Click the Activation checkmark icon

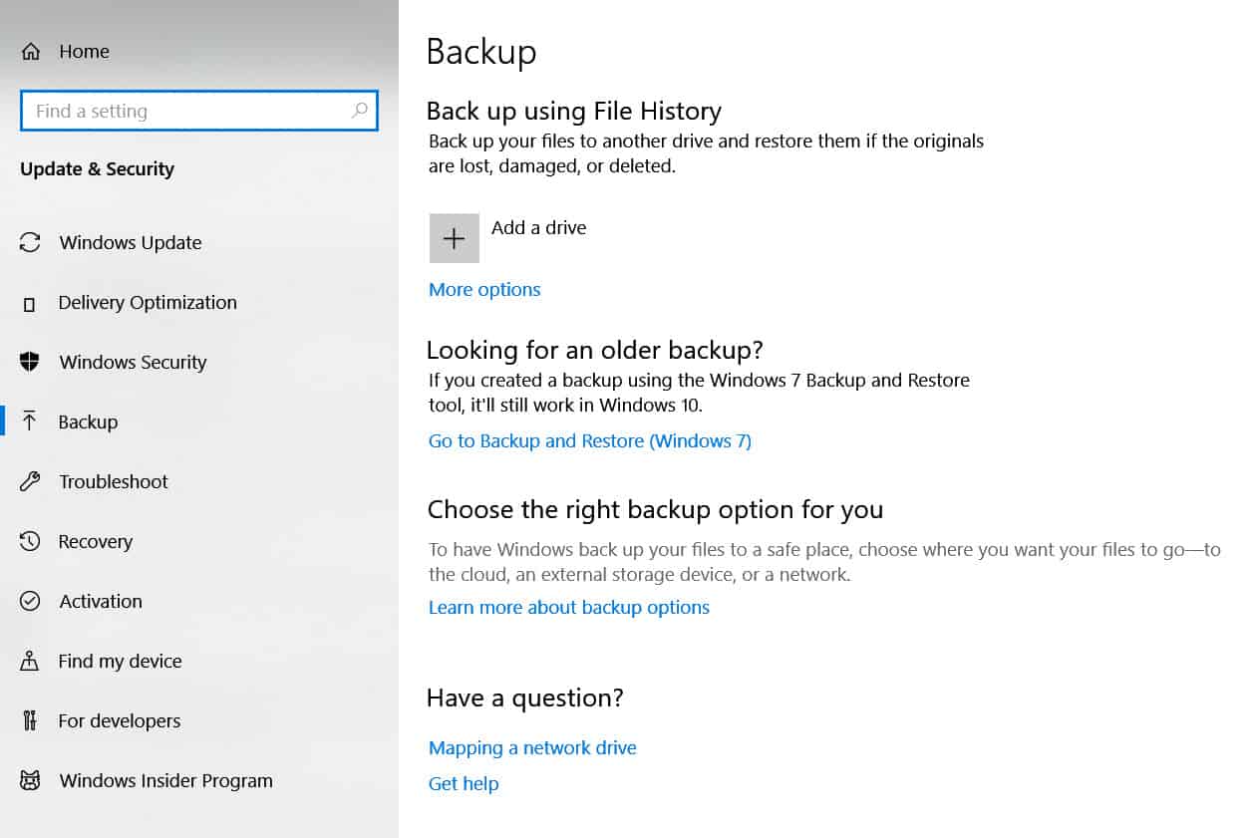[x=30, y=602]
